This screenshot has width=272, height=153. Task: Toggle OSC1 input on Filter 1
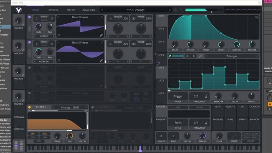(x=33, y=134)
